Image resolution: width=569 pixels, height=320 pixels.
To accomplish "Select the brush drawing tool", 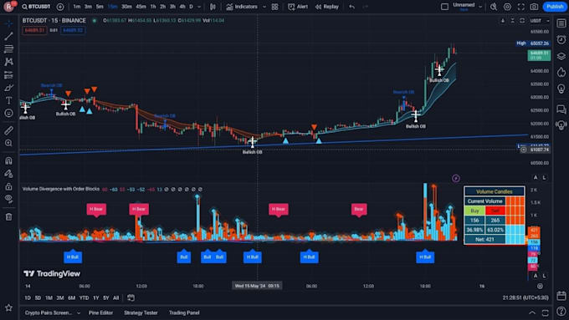I will pos(8,88).
